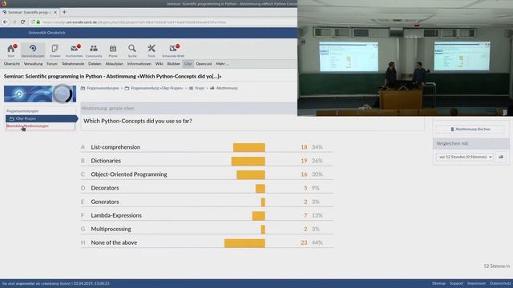Click the Dictionaries answer row
Viewport: 513px width, 288px height.
click(207, 161)
